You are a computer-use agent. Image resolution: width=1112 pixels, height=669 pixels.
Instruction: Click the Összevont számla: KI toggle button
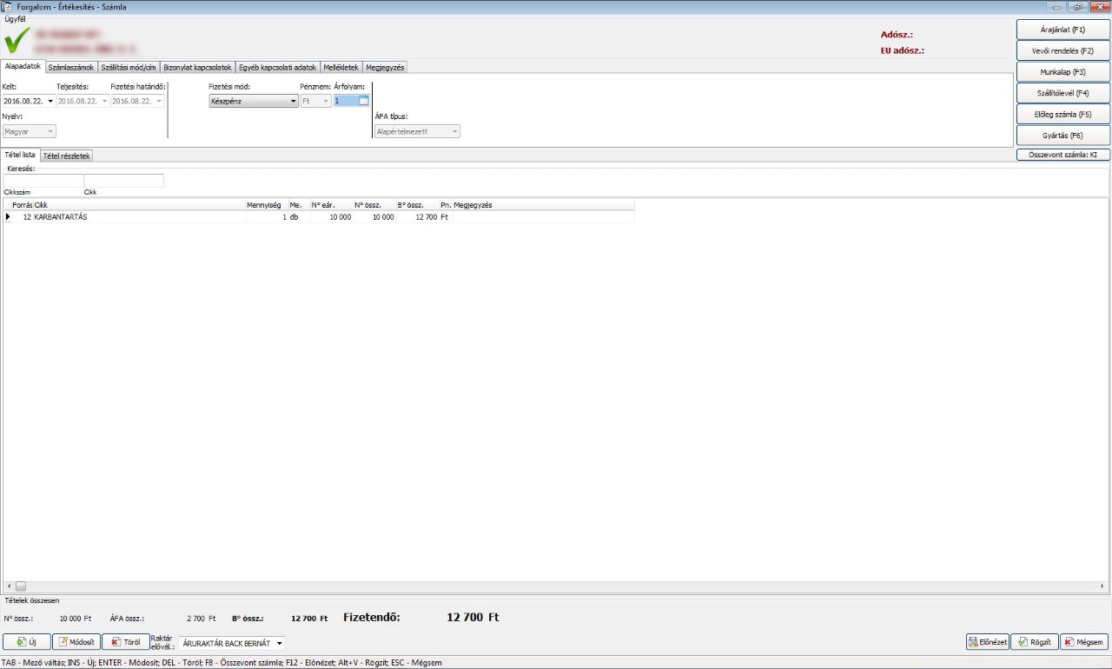click(x=1062, y=155)
